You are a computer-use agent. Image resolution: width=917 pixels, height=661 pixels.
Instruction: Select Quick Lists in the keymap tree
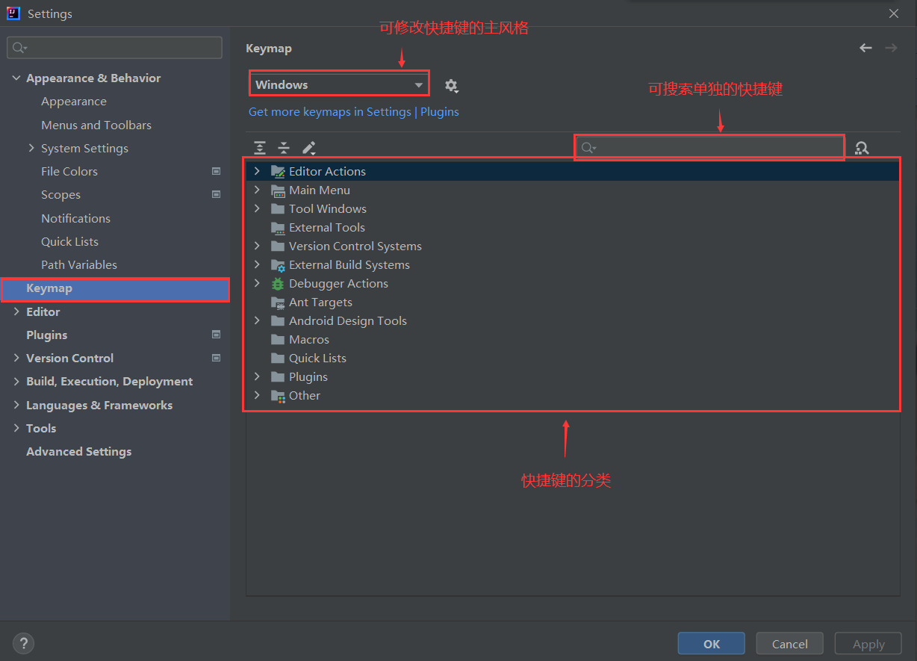click(x=317, y=358)
